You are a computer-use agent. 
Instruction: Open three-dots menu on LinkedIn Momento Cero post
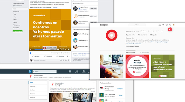point(94,83)
